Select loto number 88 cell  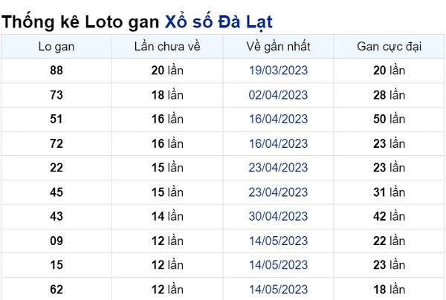click(56, 71)
